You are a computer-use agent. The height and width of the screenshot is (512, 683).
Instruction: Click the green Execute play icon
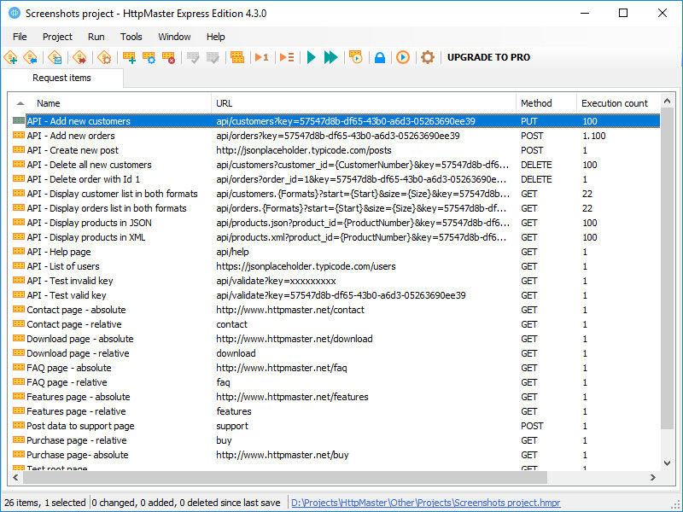[312, 57]
